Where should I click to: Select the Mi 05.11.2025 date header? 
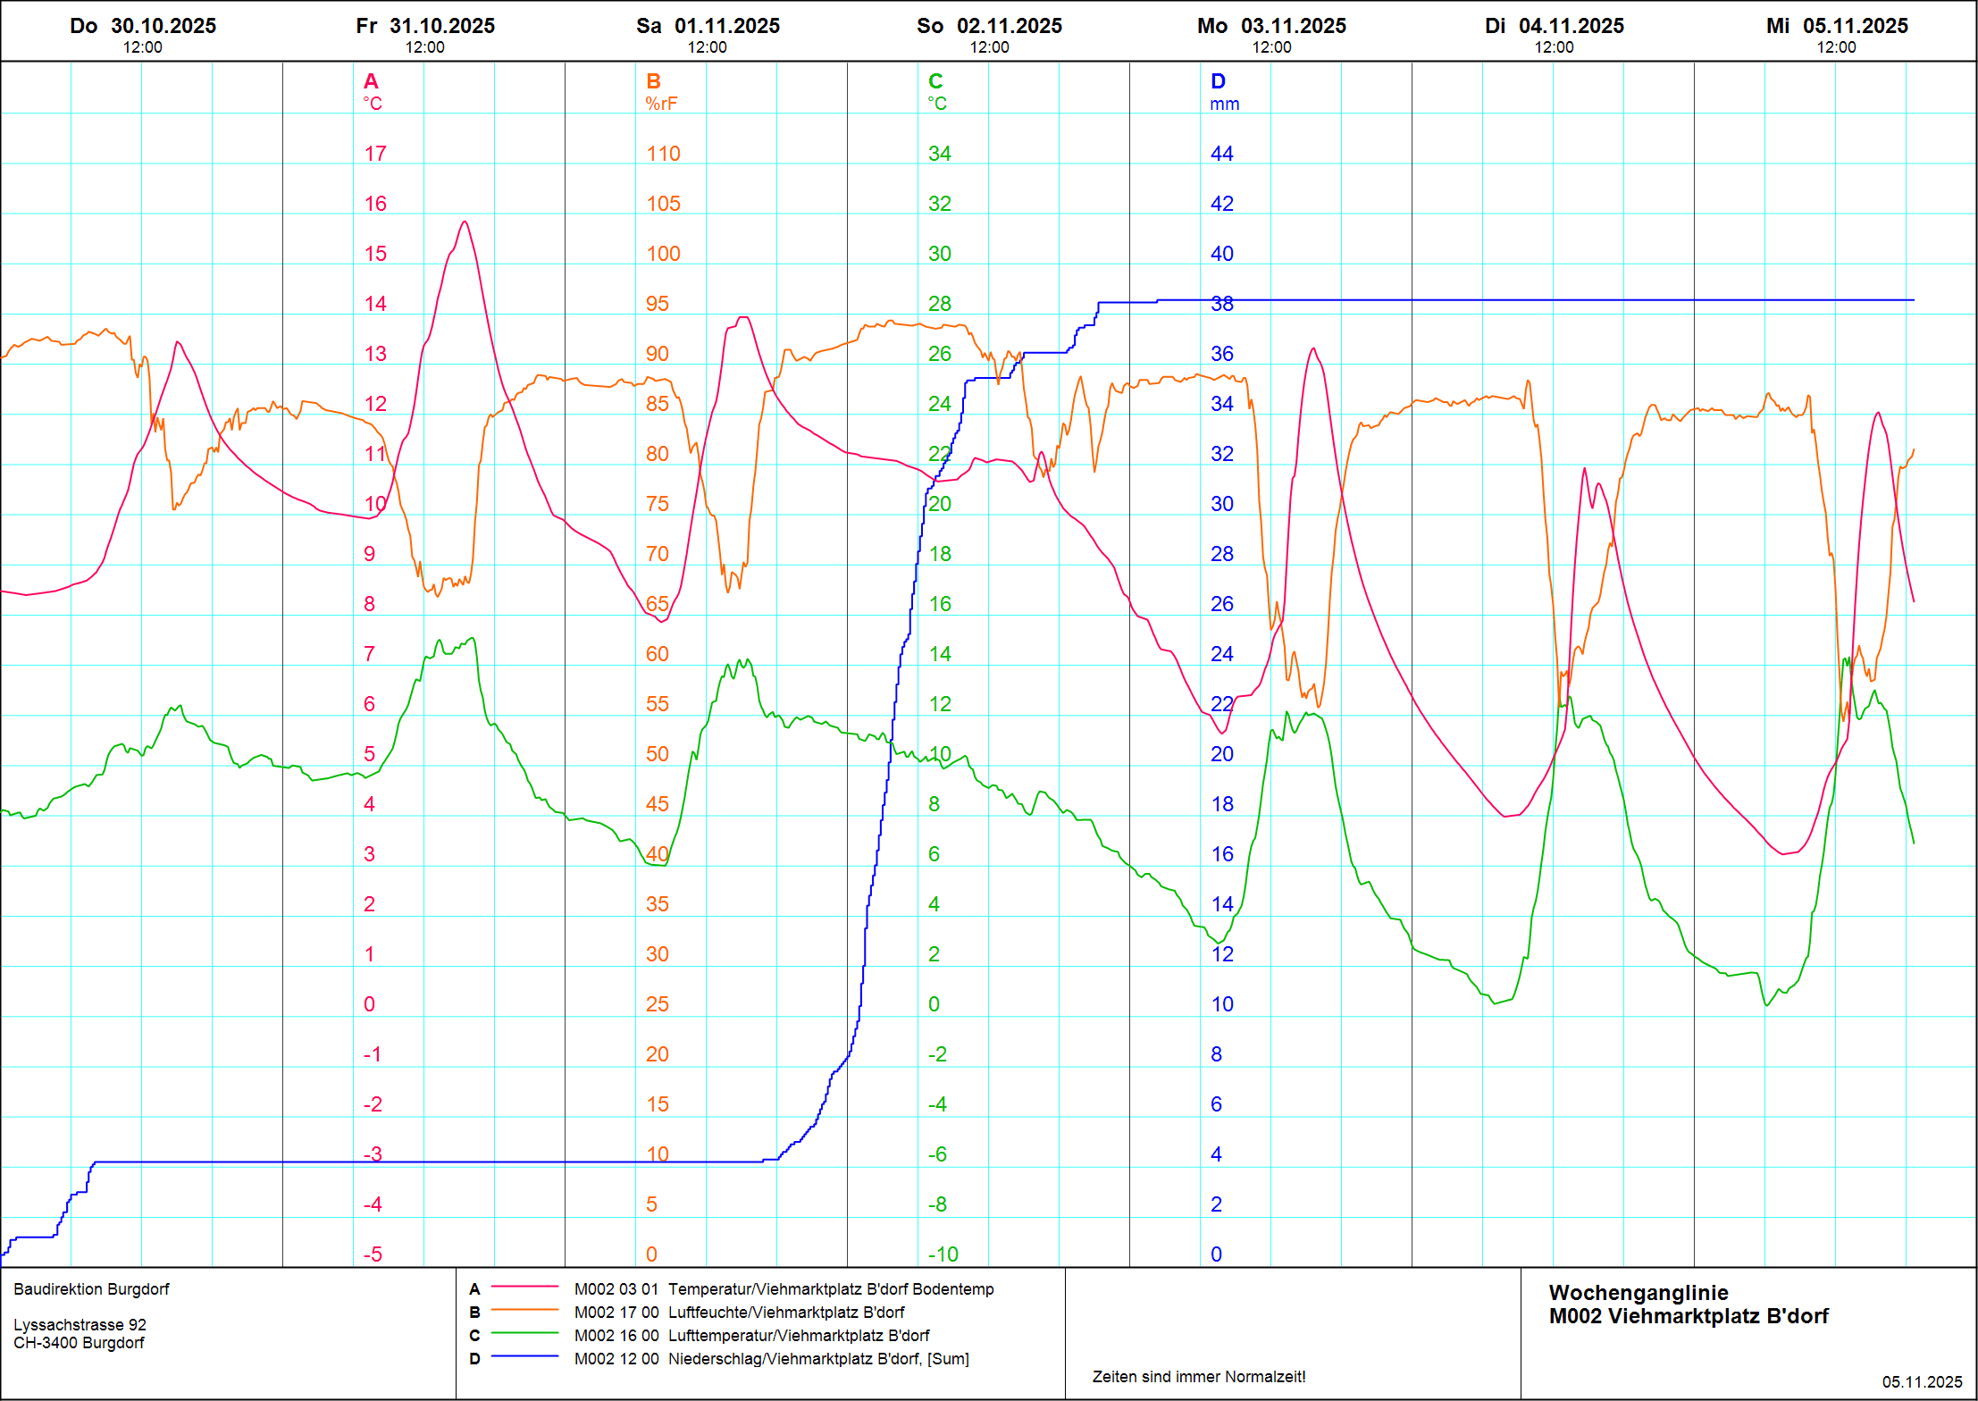[x=1837, y=27]
